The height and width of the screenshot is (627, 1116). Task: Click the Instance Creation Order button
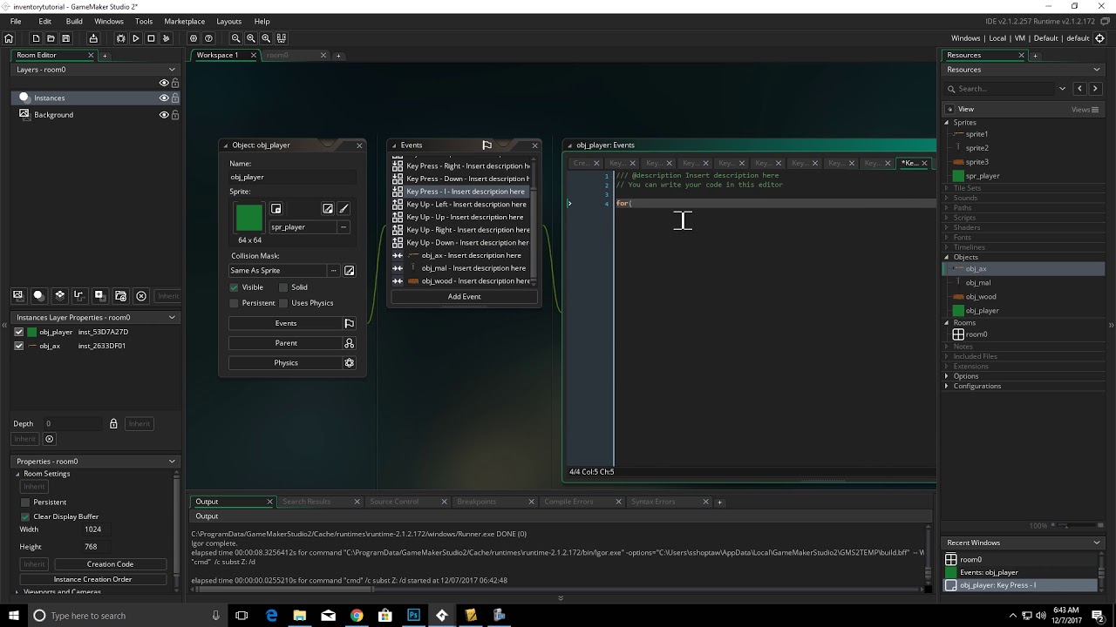(x=92, y=579)
